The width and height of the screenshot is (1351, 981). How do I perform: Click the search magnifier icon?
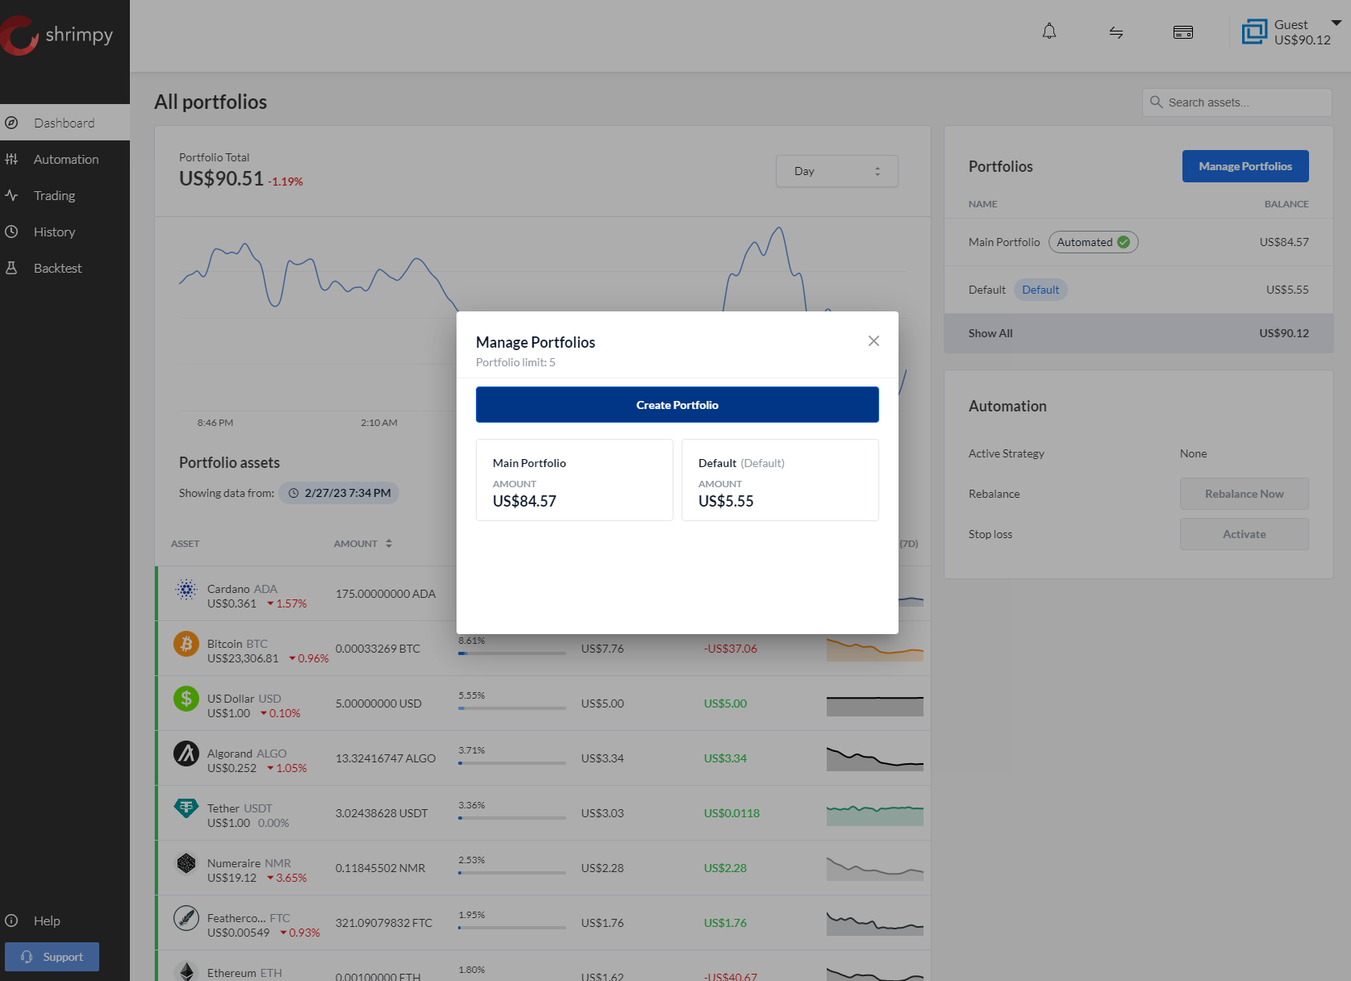(x=1157, y=102)
